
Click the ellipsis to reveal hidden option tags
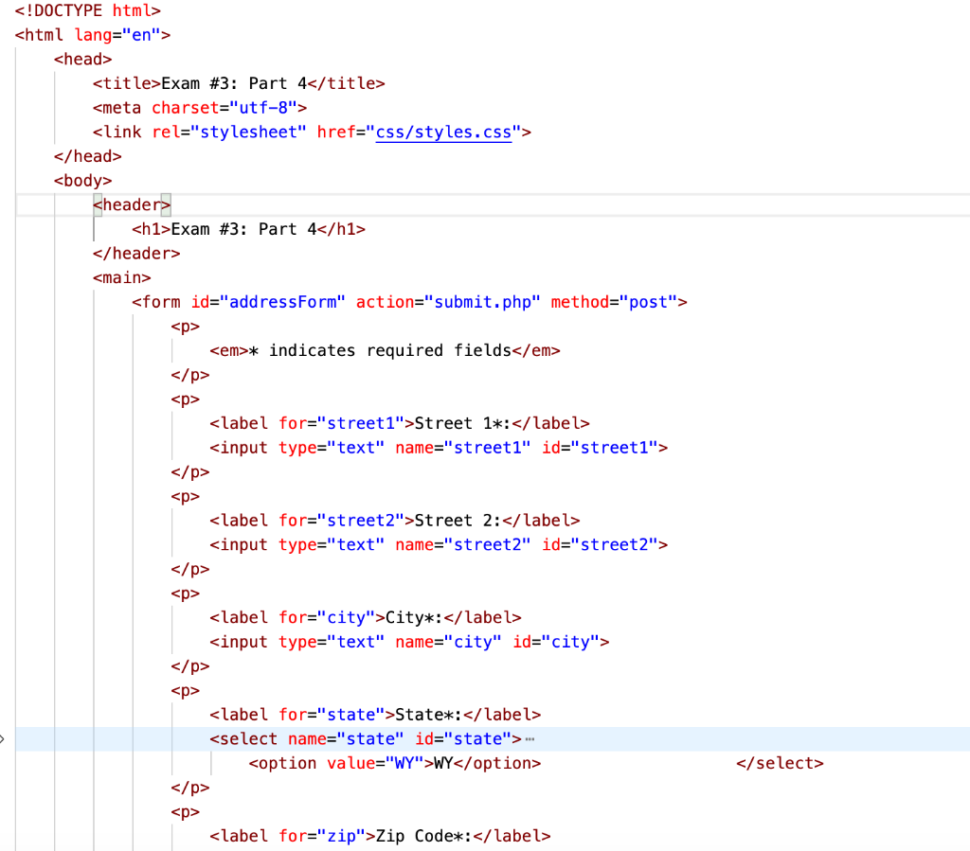pyautogui.click(x=530, y=739)
